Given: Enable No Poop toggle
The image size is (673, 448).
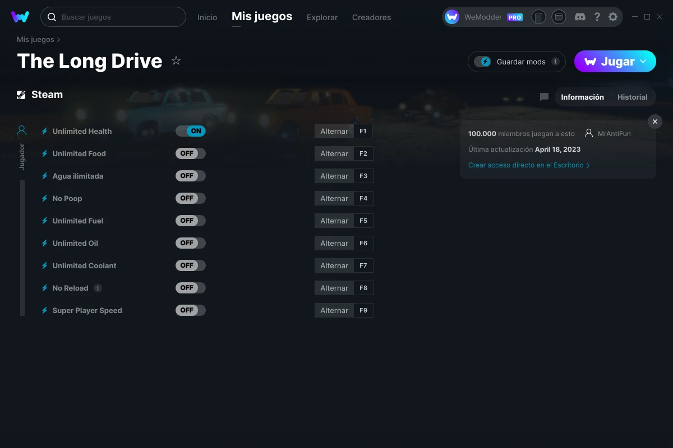Looking at the screenshot, I should 191,198.
